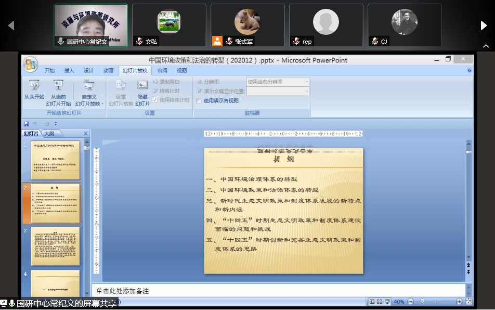Click the notes area to add notes
Viewport: 495px width, 310px height.
[276, 291]
